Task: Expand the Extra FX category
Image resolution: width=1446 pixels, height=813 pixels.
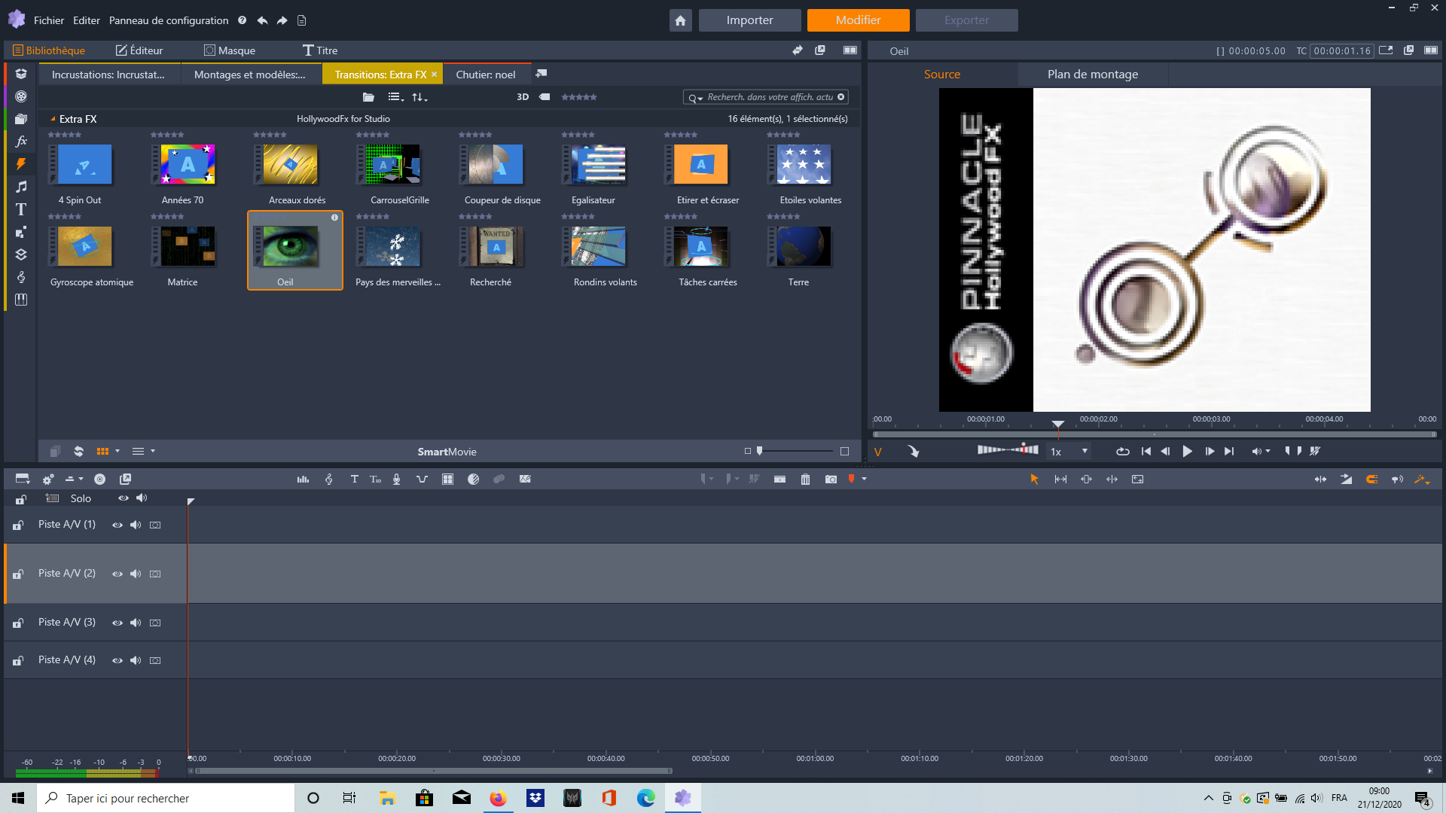Action: point(52,118)
